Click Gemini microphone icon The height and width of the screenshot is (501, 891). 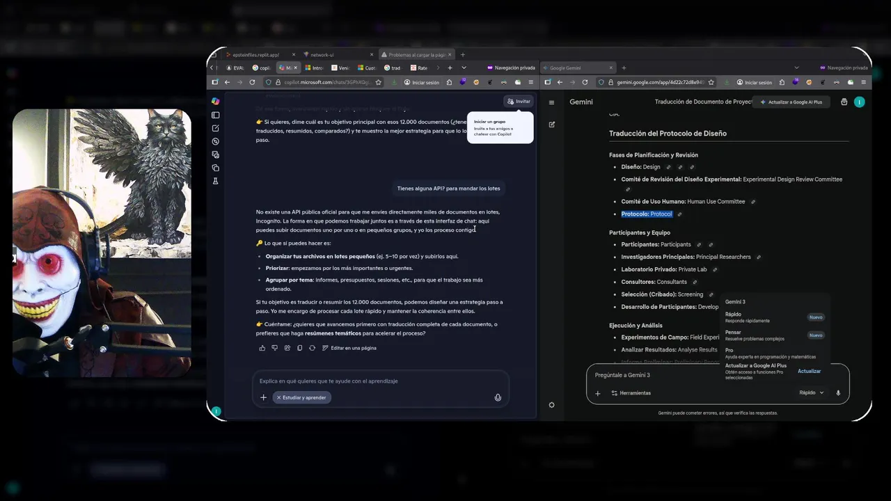[x=838, y=392]
